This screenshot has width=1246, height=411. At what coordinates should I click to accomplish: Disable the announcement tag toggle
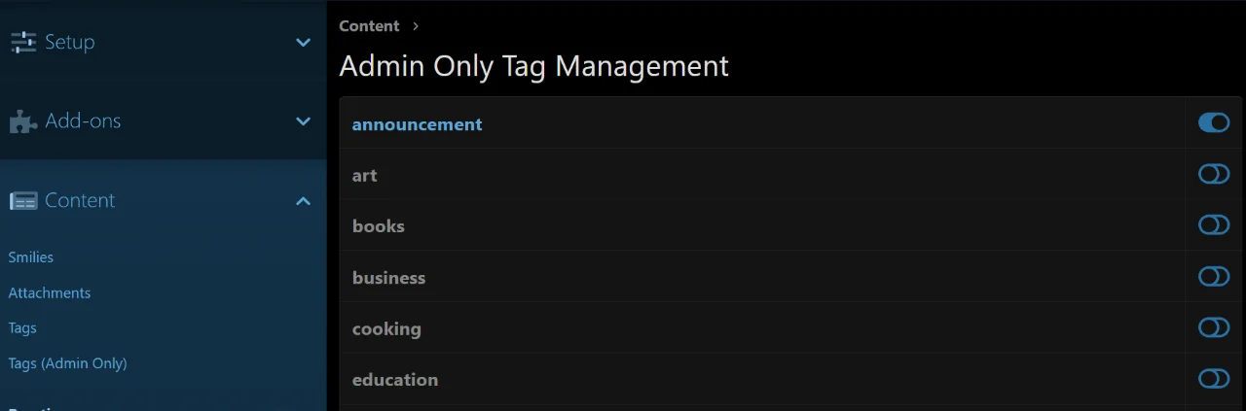(x=1214, y=123)
